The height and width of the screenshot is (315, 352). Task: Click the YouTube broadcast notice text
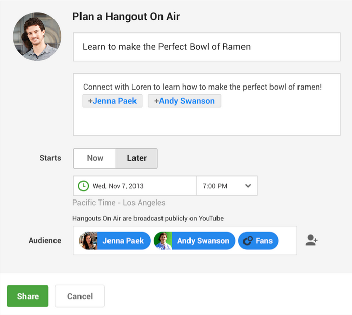[148, 218]
